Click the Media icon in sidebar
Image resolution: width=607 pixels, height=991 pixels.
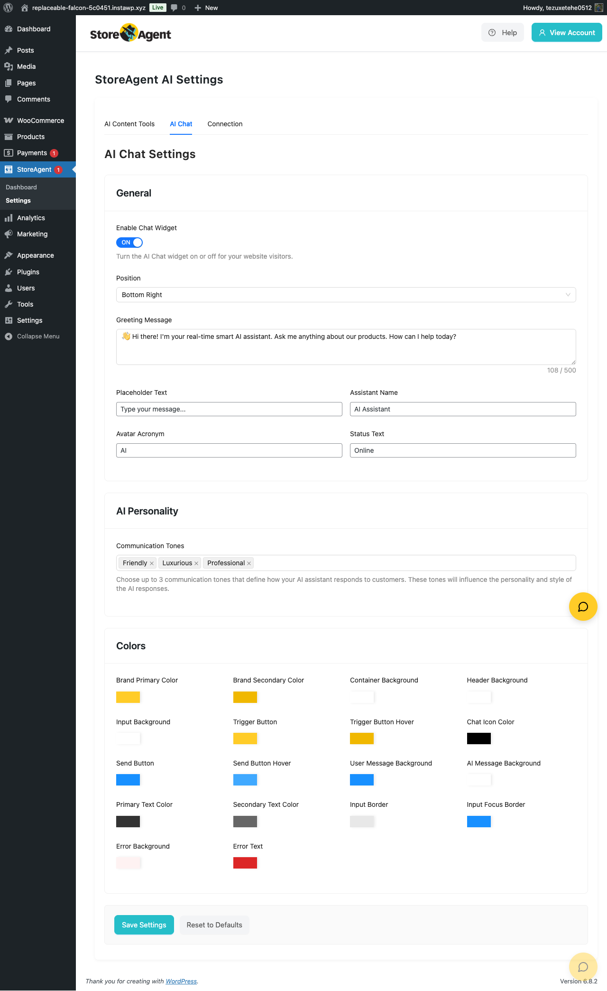pyautogui.click(x=9, y=66)
